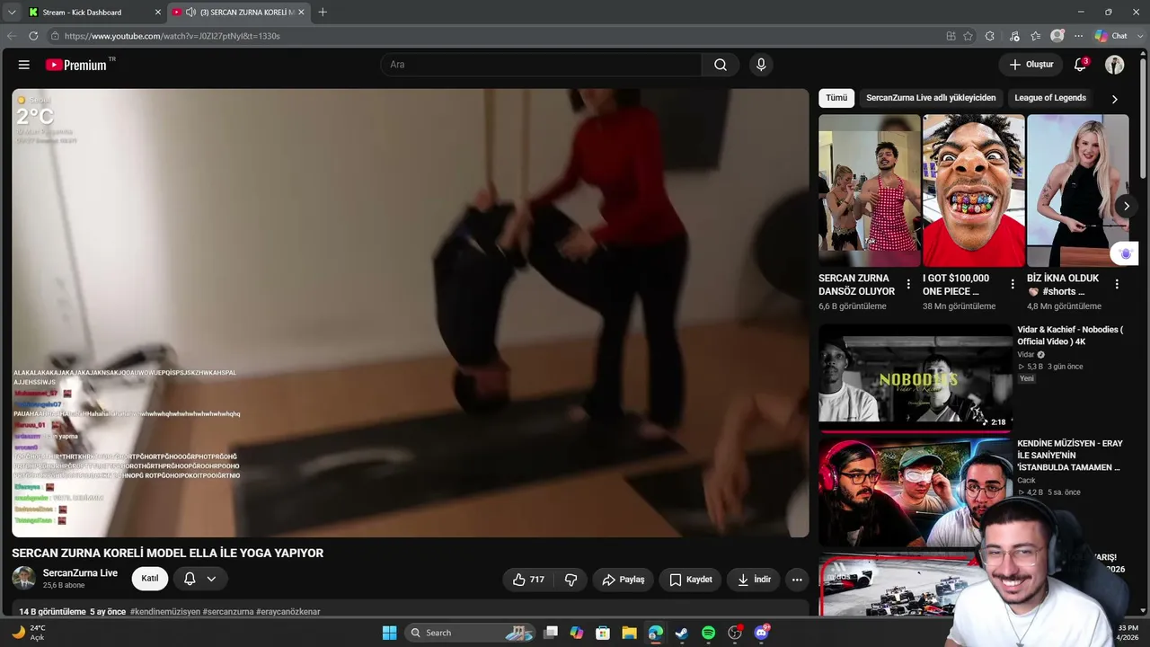Open more options for BİZ İKNA OLDUK short
Screen dimensions: 1150x647
tap(1117, 284)
